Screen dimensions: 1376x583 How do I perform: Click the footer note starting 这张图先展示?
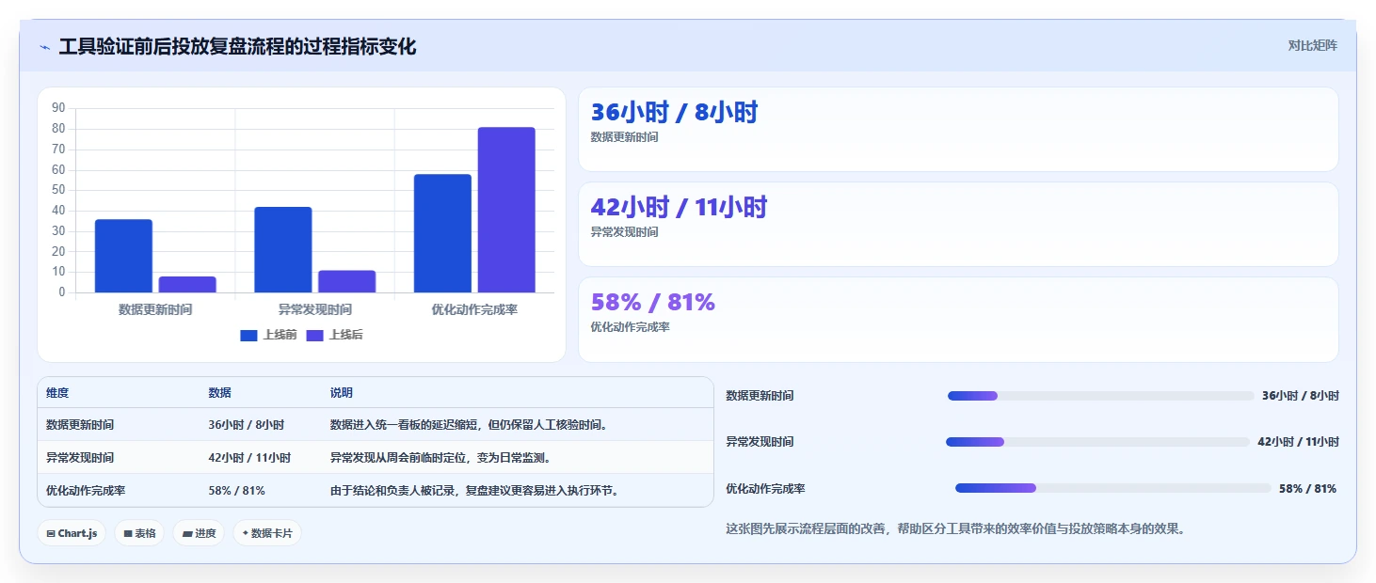(x=956, y=528)
